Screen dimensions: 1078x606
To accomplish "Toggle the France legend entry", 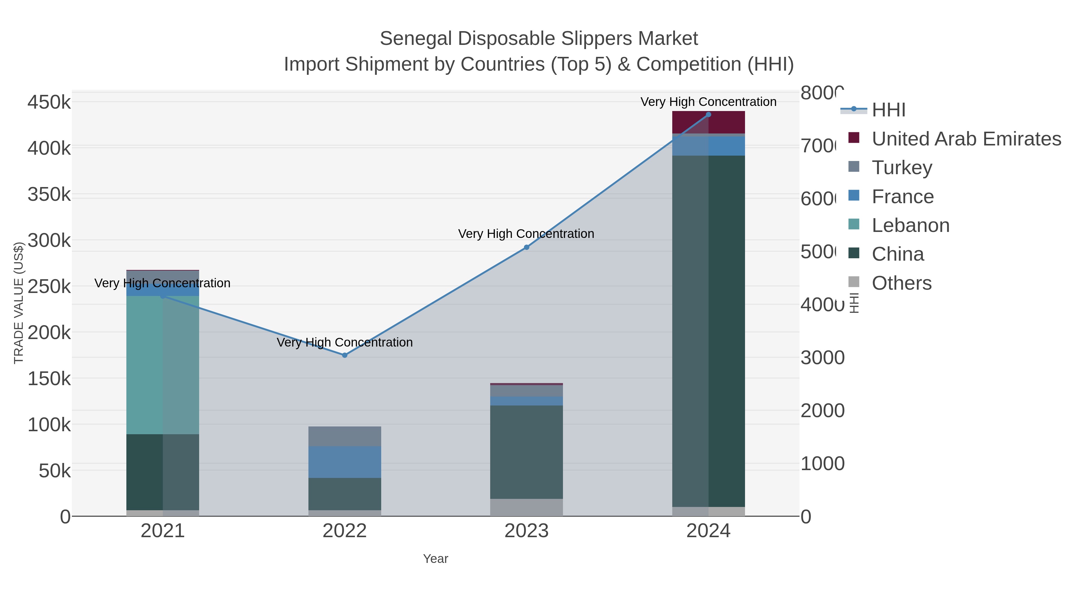I will point(891,196).
